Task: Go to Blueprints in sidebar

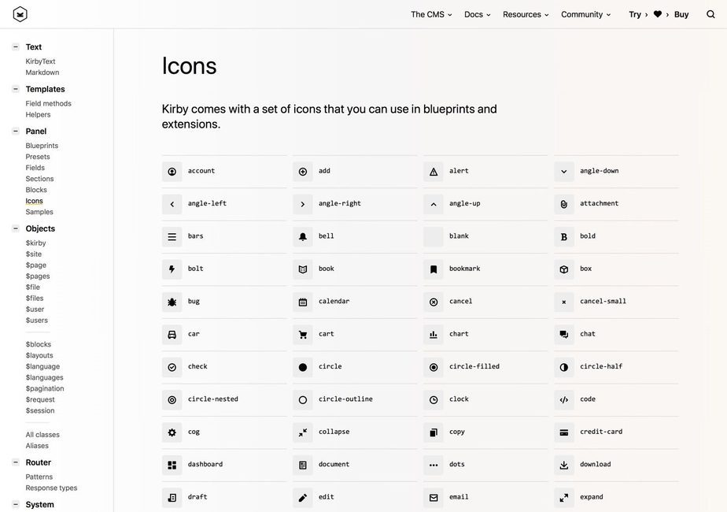Action: point(42,146)
